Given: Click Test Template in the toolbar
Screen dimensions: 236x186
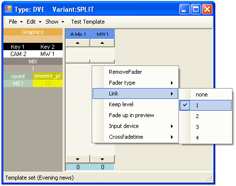Looking at the screenshot, I should (x=88, y=22).
